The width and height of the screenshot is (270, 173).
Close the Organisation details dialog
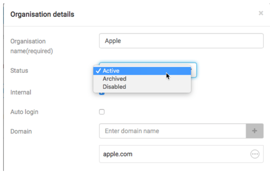point(261,13)
